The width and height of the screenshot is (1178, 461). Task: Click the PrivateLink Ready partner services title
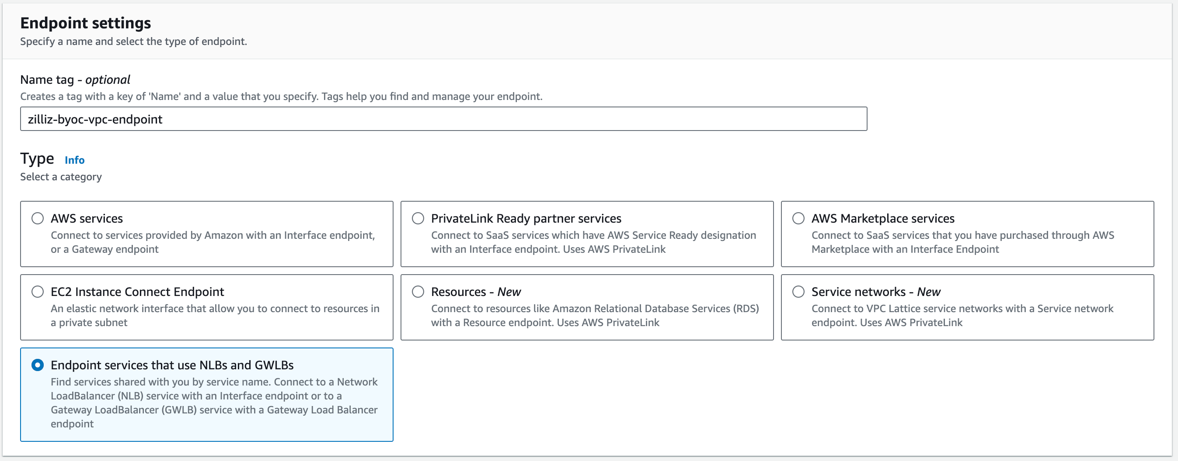(526, 219)
